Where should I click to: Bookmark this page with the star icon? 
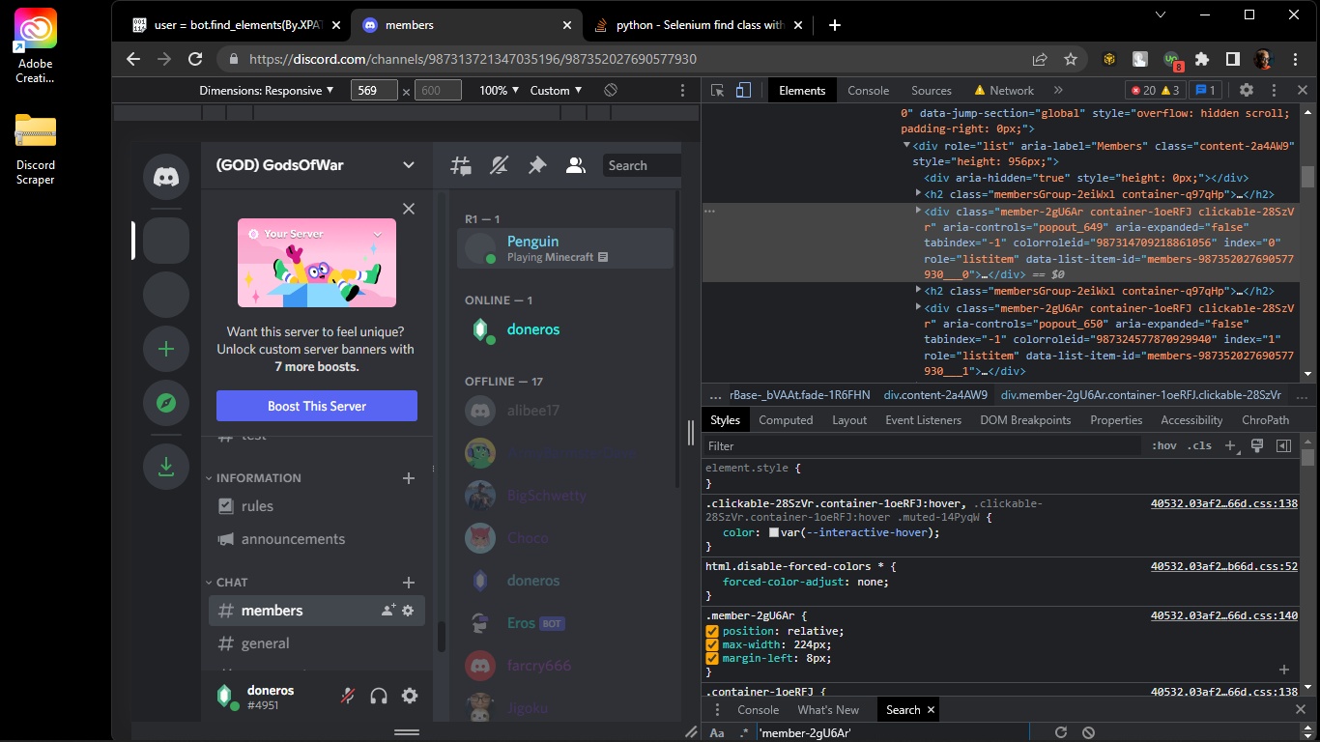1071,59
